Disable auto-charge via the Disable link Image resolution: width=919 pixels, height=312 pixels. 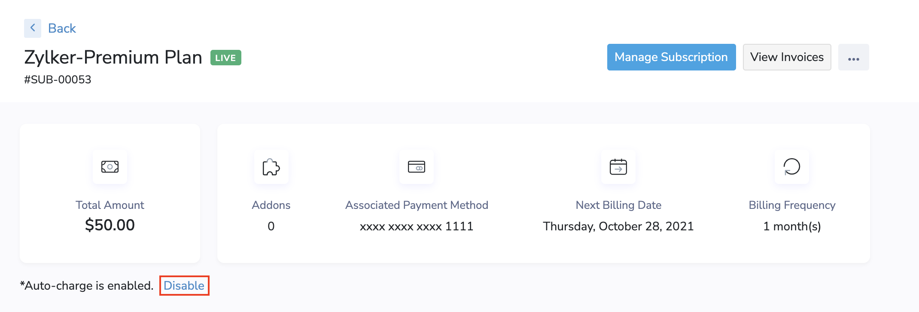(x=184, y=286)
